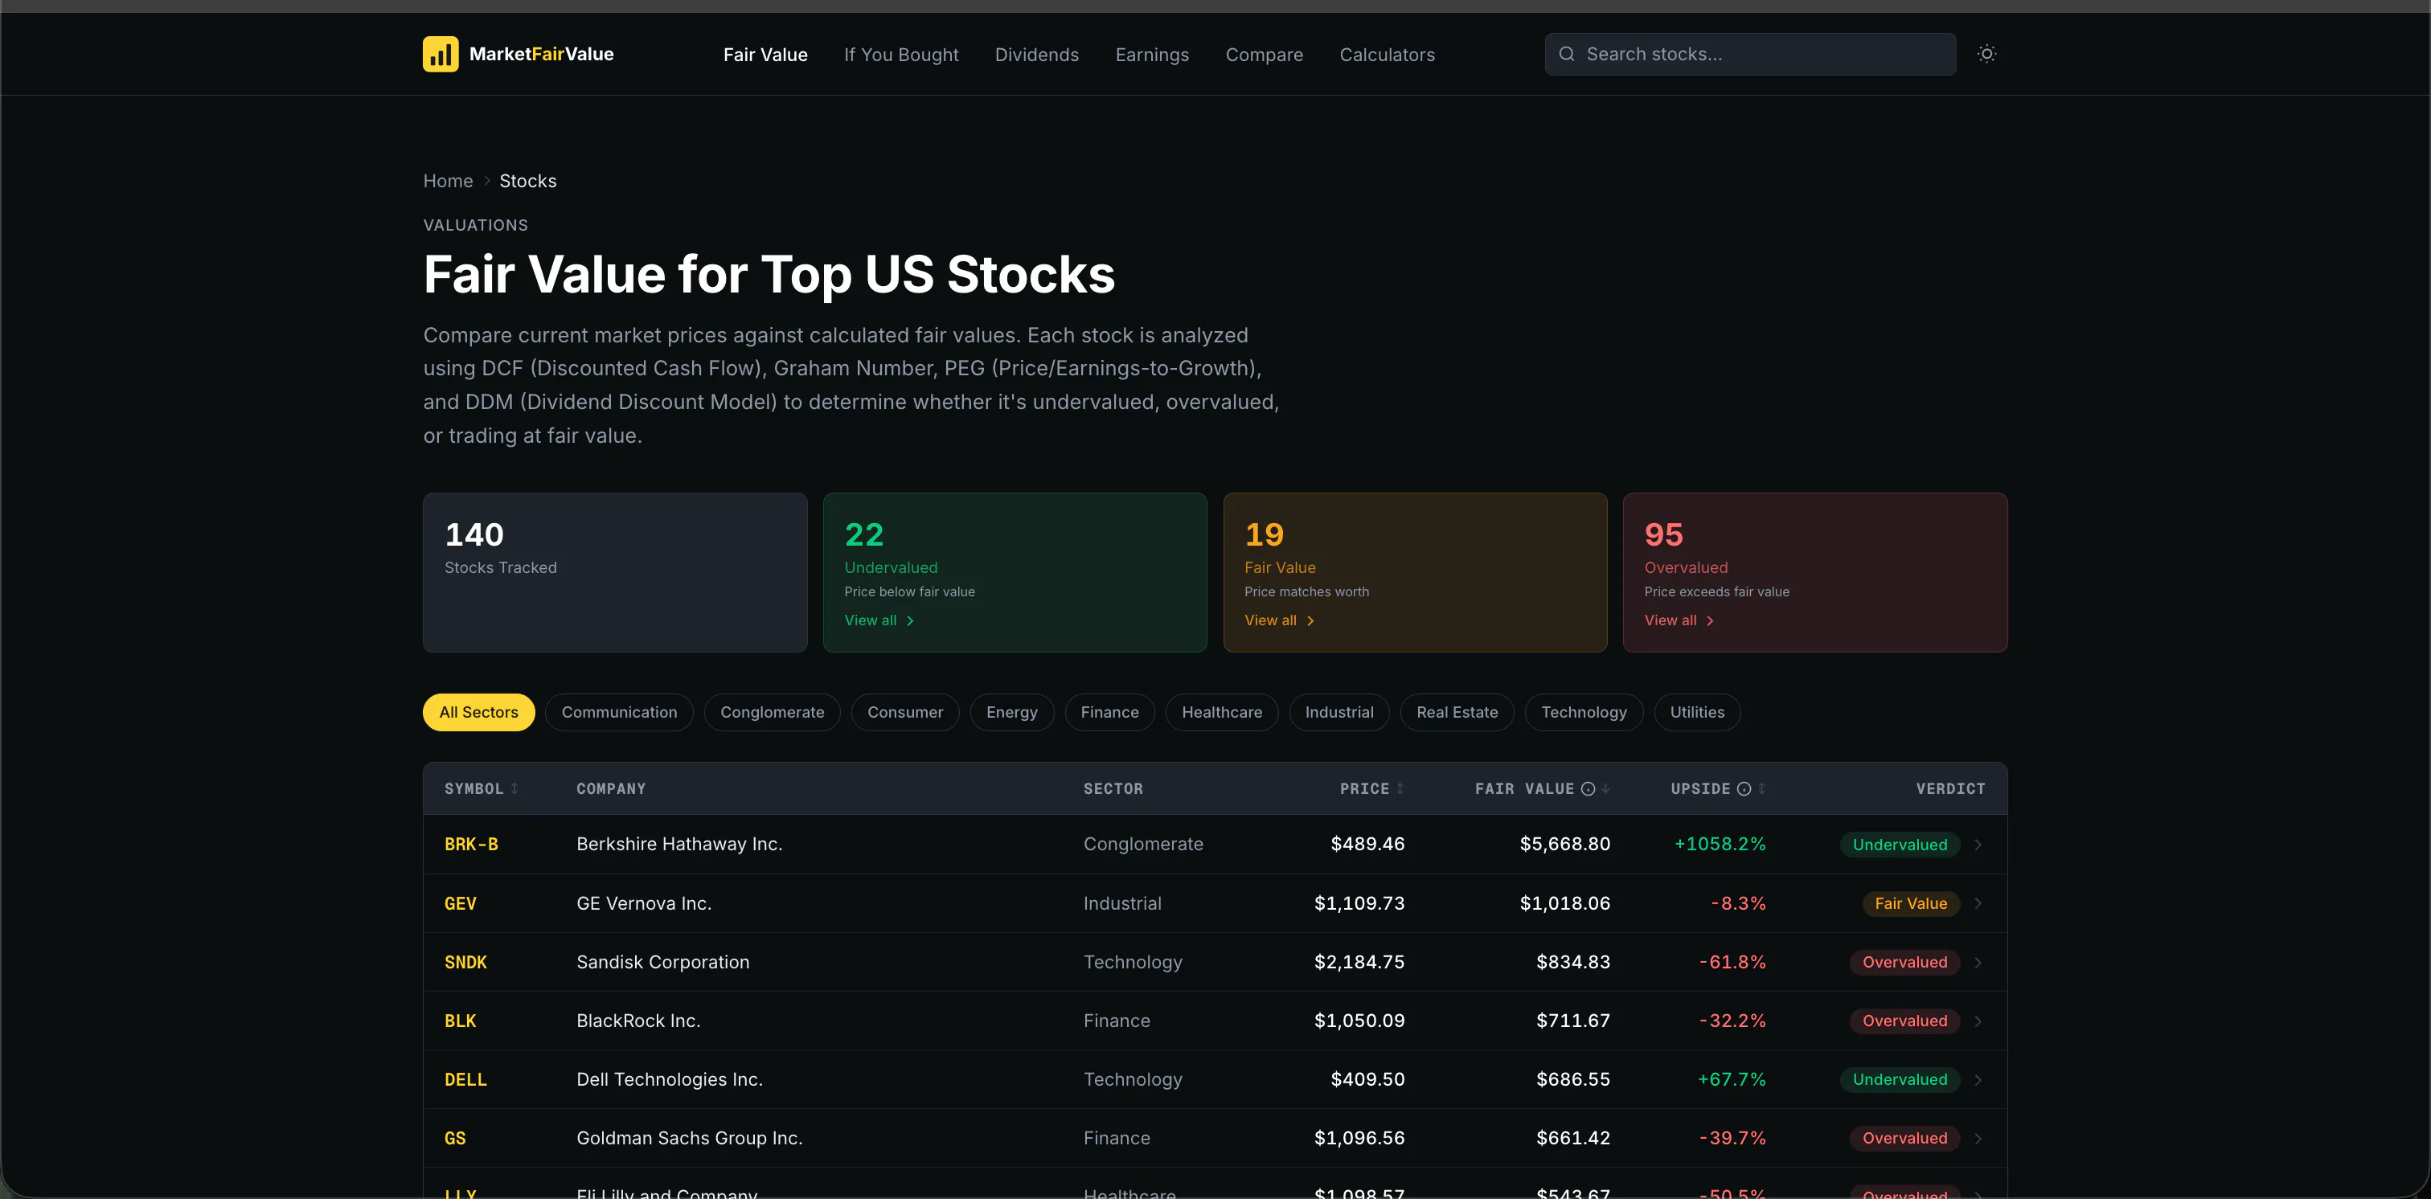
Task: Open the Calculators nav item
Action: point(1388,55)
